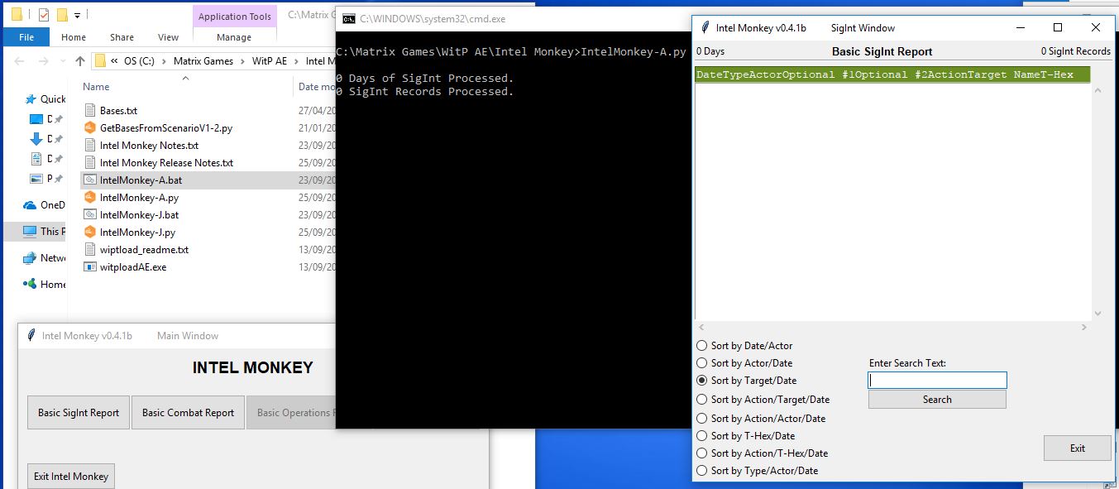The image size is (1119, 489).
Task: Select Sort by Action/Target/Date option
Action: 702,400
